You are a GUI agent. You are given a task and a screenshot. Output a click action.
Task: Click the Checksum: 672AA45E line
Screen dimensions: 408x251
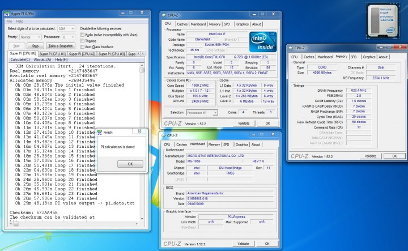click(34, 212)
